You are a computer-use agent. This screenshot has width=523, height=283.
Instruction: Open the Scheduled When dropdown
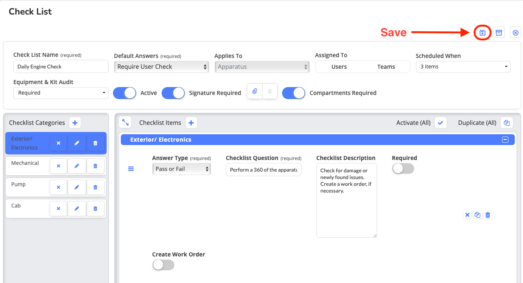coord(463,67)
